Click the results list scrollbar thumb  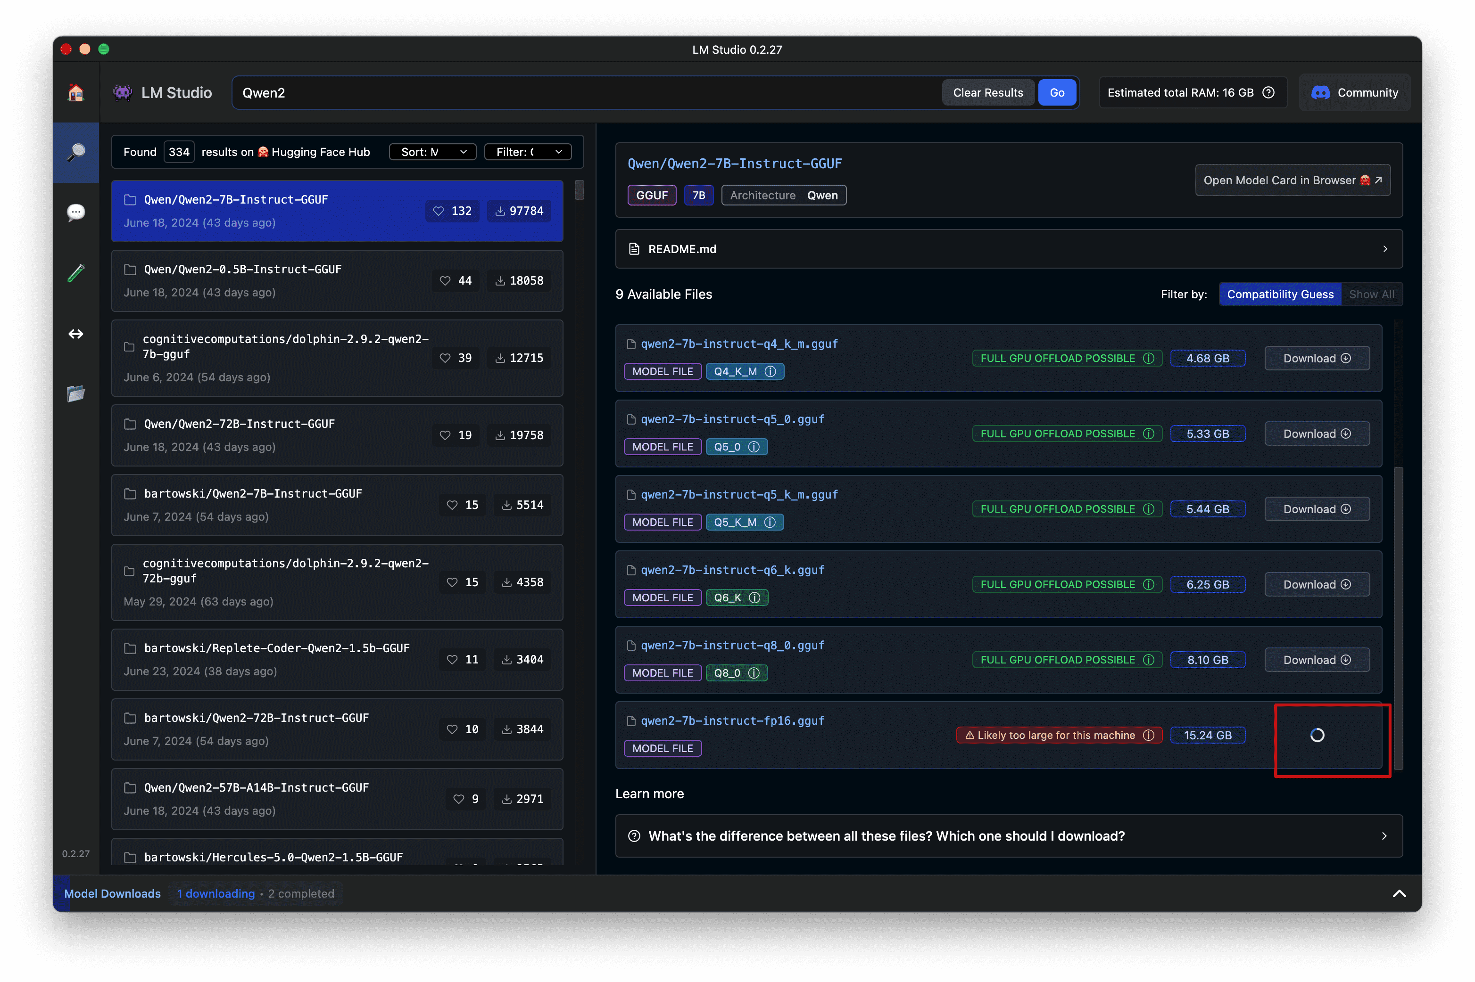coord(579,190)
